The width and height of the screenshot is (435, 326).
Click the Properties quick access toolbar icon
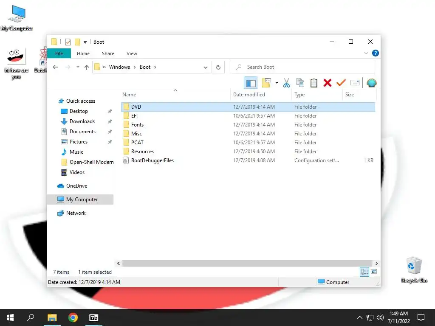click(x=68, y=42)
